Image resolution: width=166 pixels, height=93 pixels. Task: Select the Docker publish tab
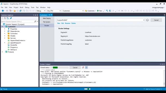47,26
